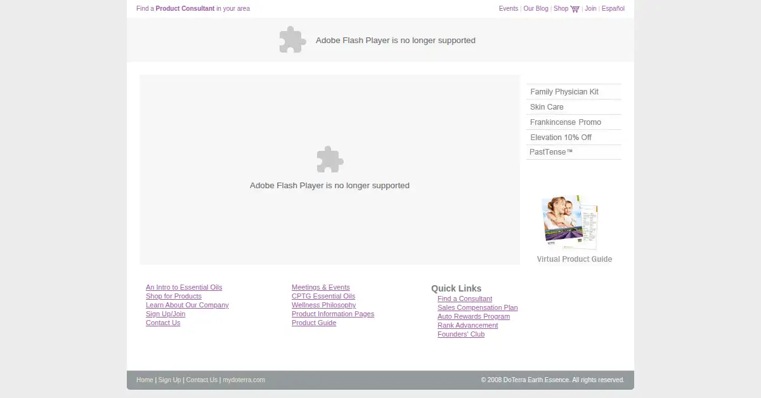The width and height of the screenshot is (761, 398).
Task: Click the Join link in the top navigation
Action: pos(590,9)
